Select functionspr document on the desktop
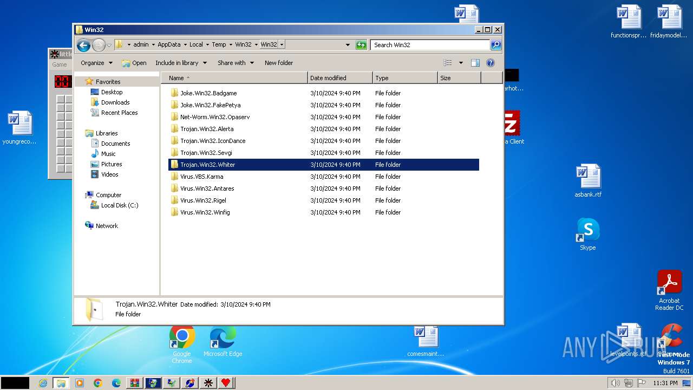 tap(629, 22)
